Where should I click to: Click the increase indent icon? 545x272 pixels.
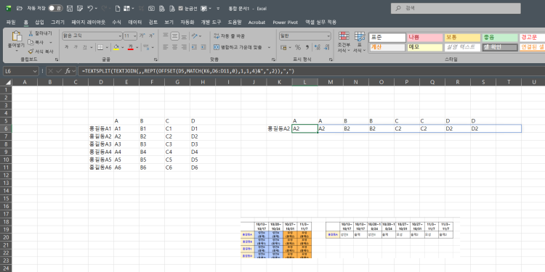click(x=204, y=47)
